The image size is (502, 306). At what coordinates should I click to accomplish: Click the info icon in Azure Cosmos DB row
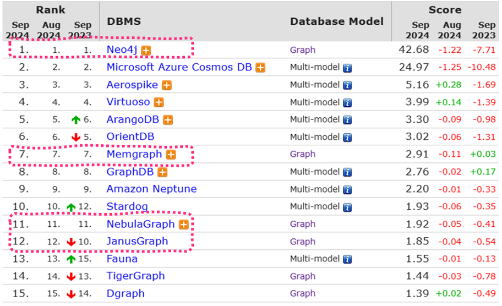click(x=347, y=68)
